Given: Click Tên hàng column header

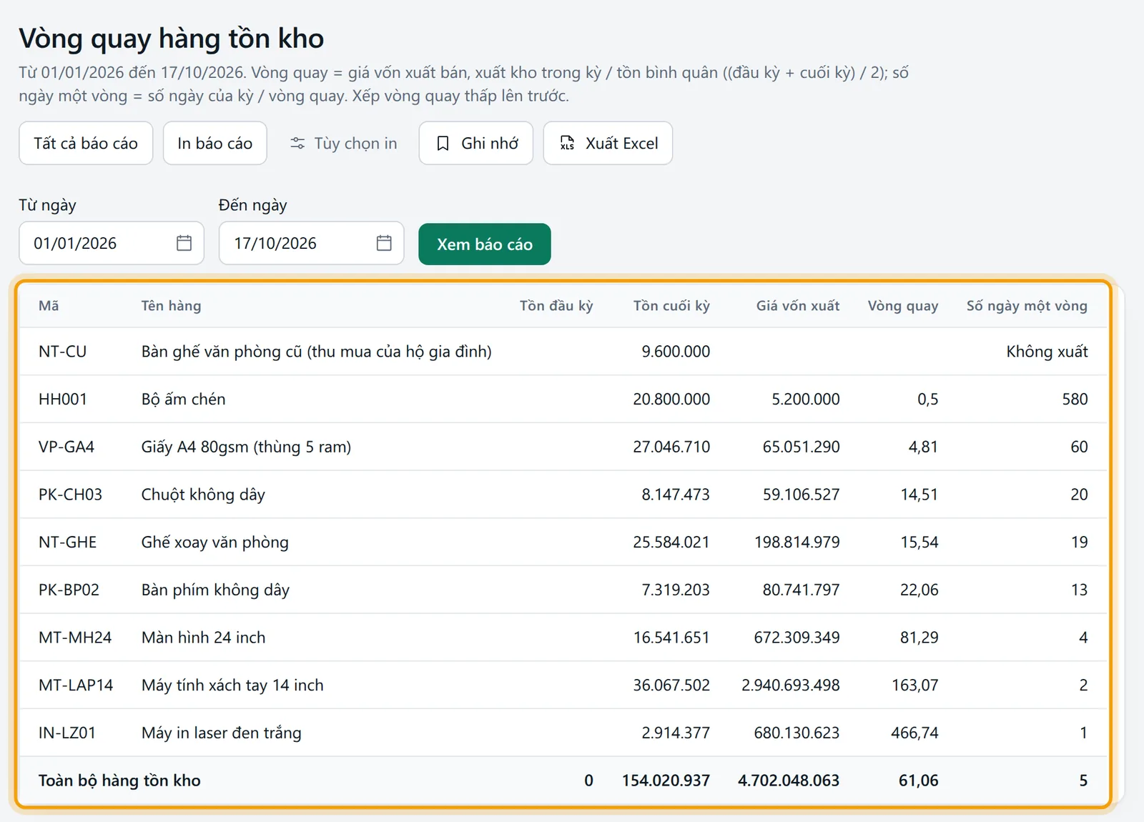Looking at the screenshot, I should (x=171, y=306).
